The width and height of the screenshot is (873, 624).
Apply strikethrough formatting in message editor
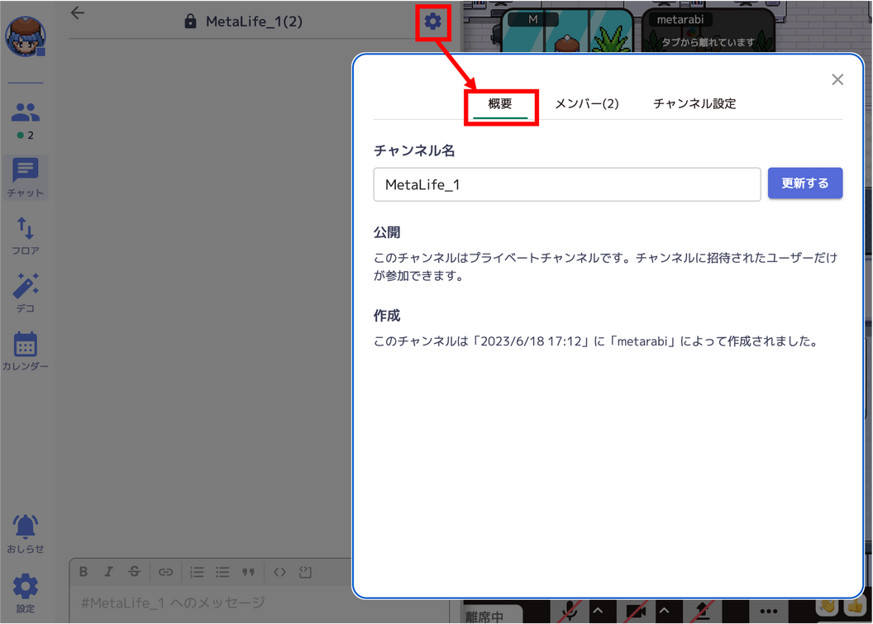tap(134, 572)
